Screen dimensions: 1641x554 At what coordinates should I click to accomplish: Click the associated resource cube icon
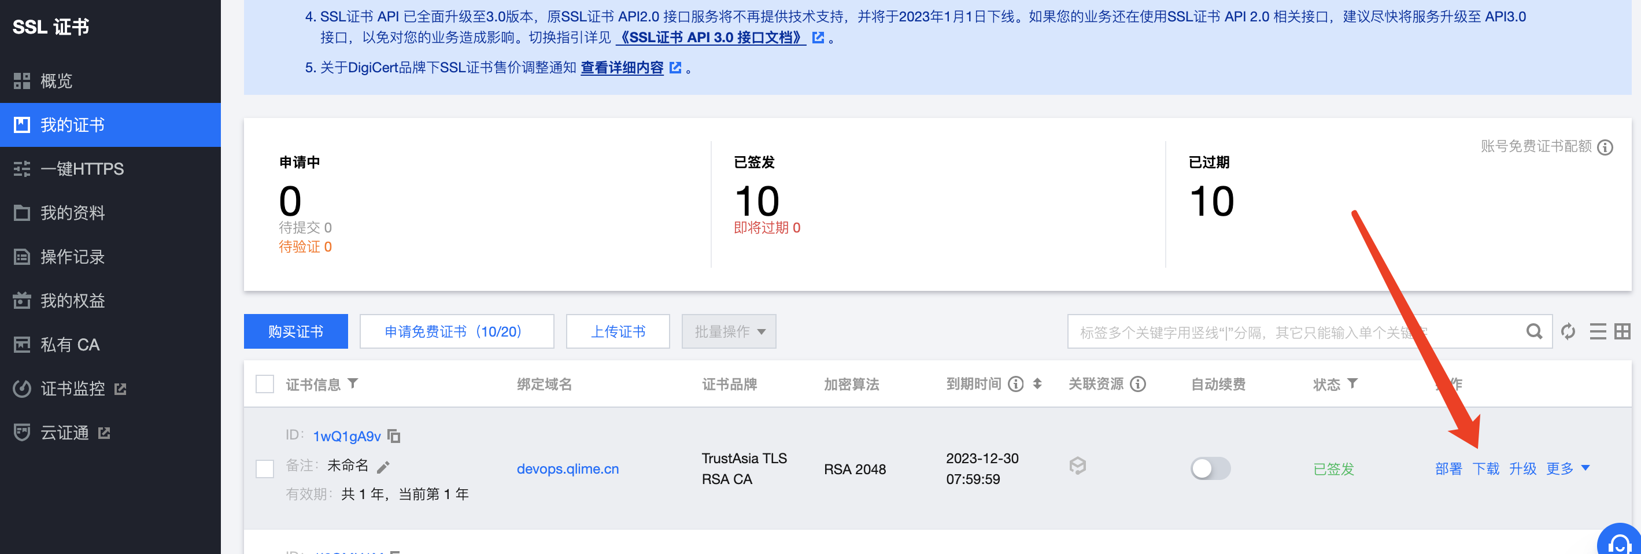(1077, 466)
